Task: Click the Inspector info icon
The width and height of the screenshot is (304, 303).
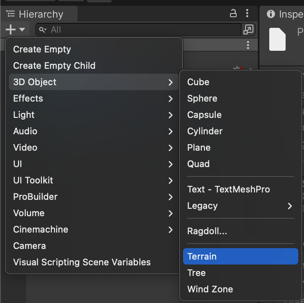Action: click(x=270, y=14)
